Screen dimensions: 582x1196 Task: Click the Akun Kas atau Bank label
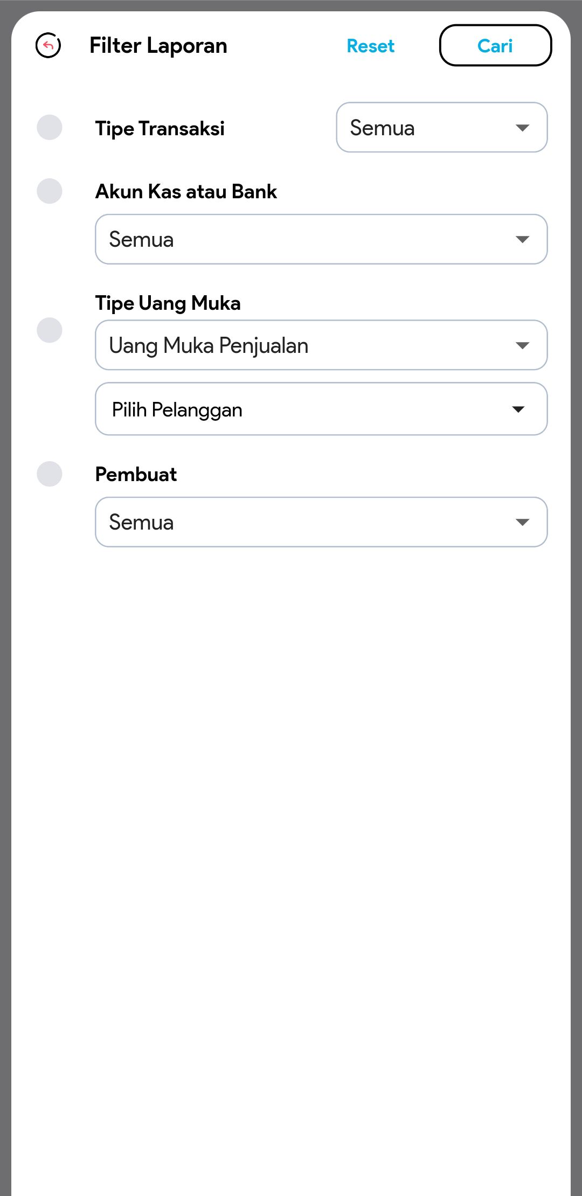(x=186, y=192)
